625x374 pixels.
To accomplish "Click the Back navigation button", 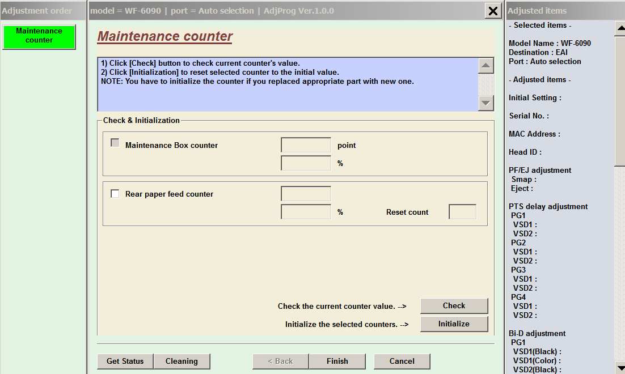I will click(281, 362).
